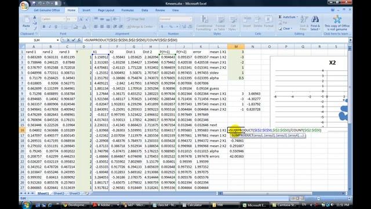Click the Office Button orb
This screenshot has width=371, height=209.
click(x=24, y=5)
